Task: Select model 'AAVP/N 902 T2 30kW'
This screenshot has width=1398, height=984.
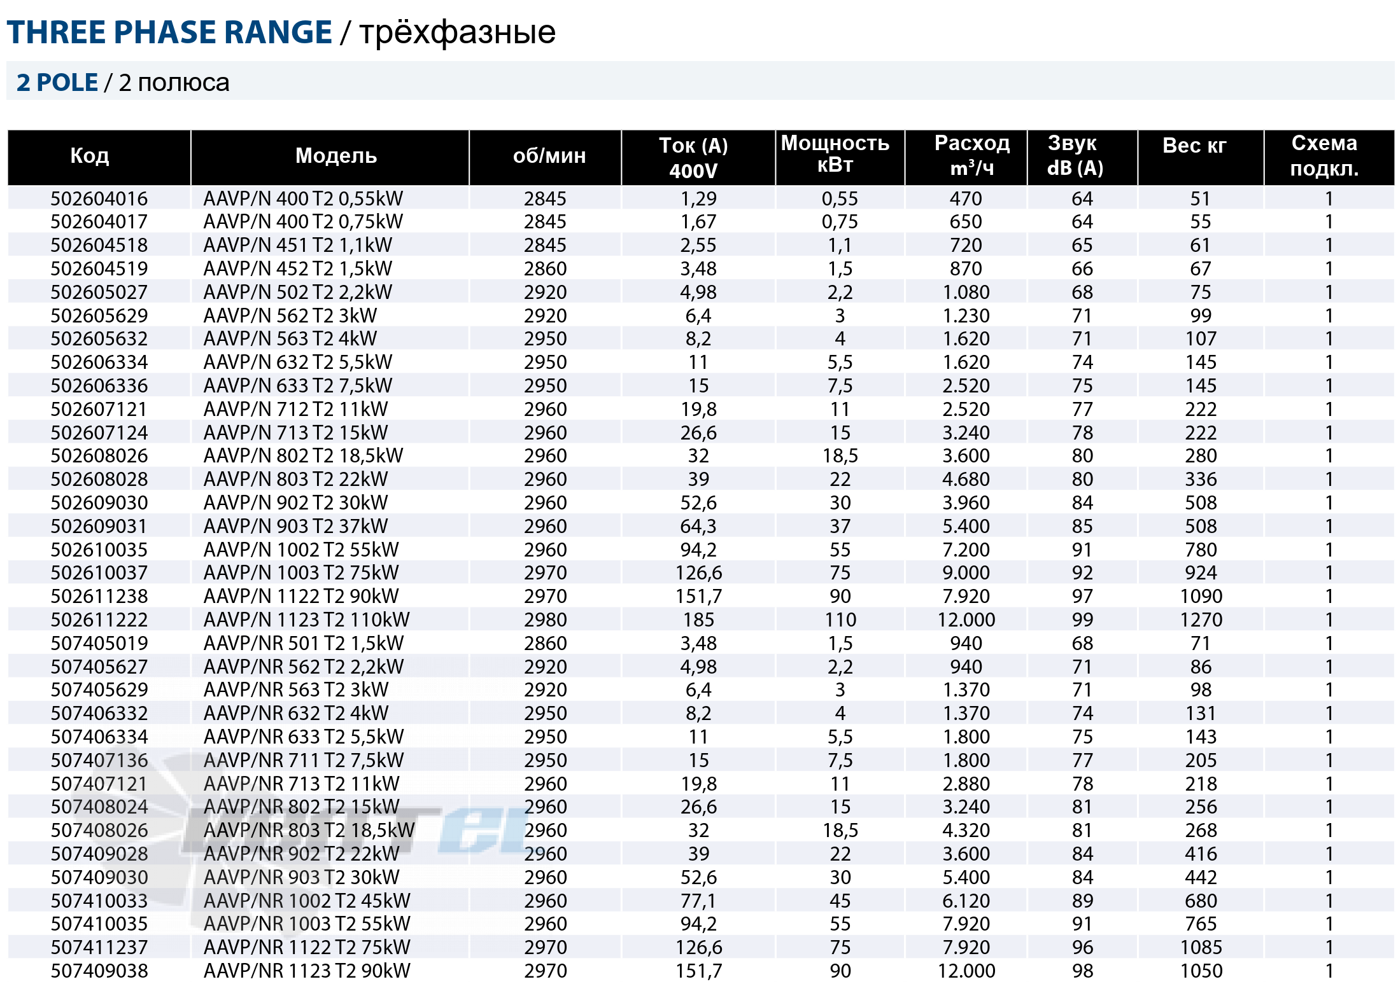Action: [295, 502]
